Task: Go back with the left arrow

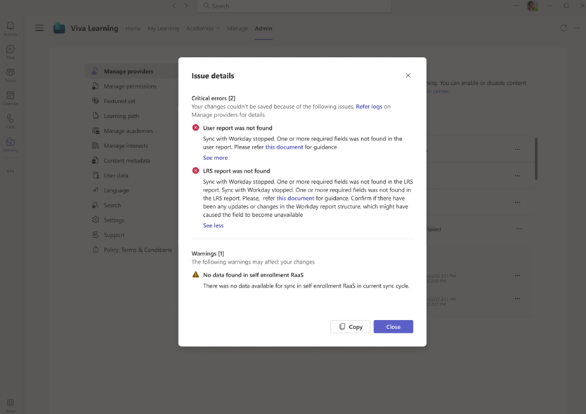Action: pos(174,6)
